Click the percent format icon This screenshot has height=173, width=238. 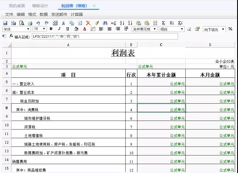point(230,29)
